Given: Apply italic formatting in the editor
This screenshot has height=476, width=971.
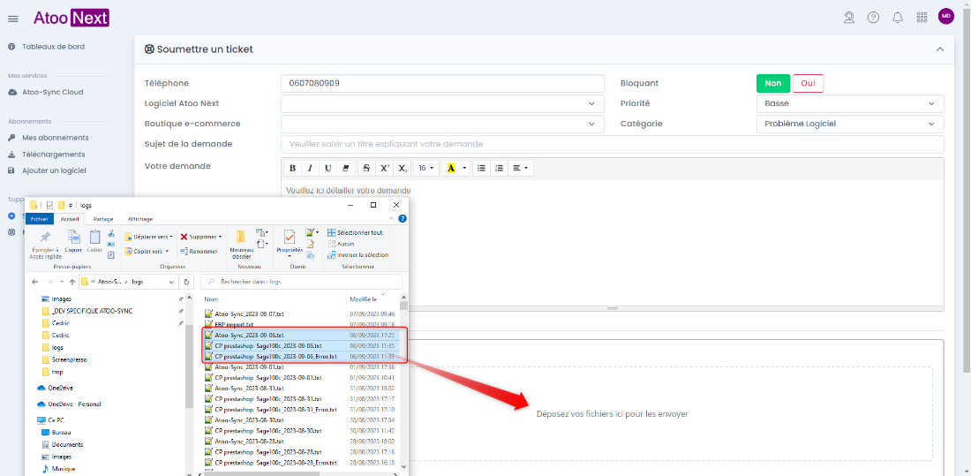Looking at the screenshot, I should [310, 168].
